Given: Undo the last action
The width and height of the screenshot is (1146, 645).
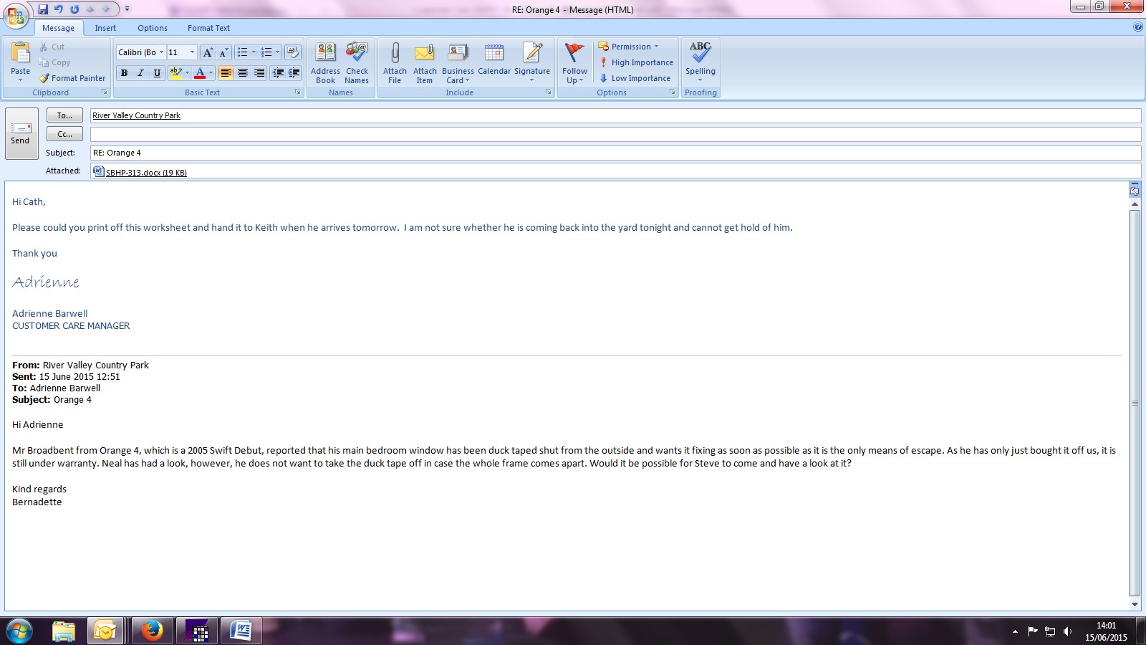Looking at the screenshot, I should pyautogui.click(x=59, y=9).
